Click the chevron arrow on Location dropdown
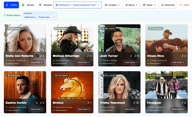Image resolution: width=192 pixels, height=117 pixels. [119, 5]
